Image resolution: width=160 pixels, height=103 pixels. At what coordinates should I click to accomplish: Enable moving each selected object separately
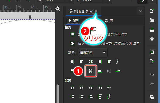point(73,34)
